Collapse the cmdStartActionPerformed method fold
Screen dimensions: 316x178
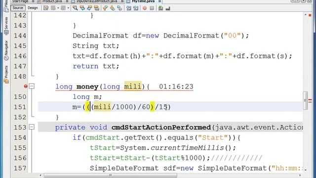(32, 127)
